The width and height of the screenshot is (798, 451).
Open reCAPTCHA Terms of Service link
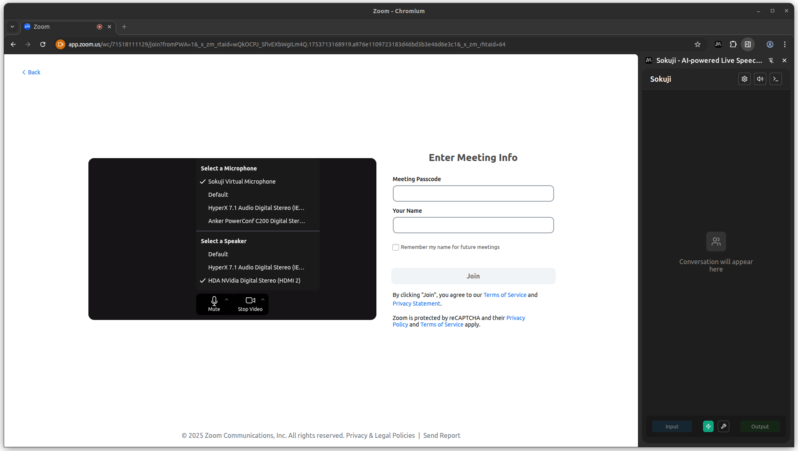pos(442,324)
